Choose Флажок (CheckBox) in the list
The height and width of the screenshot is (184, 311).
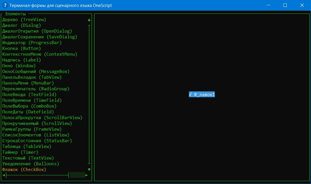coord(24,170)
